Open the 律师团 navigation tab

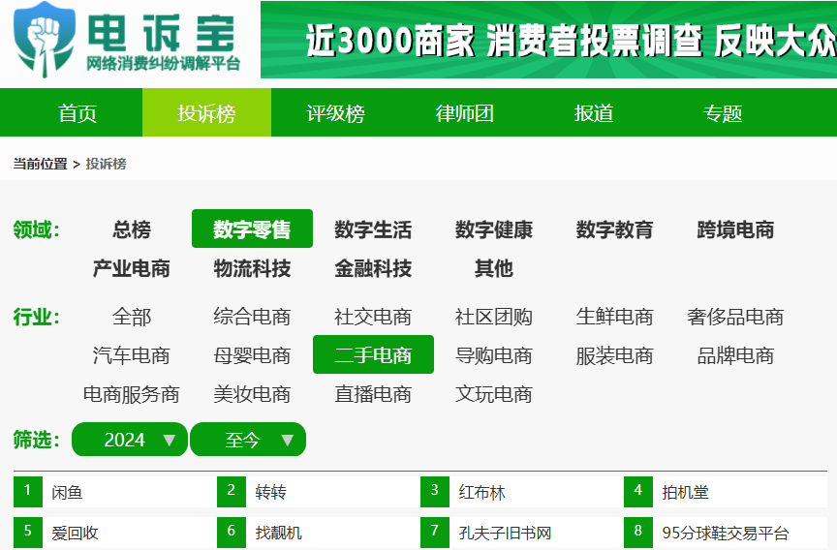(x=464, y=112)
